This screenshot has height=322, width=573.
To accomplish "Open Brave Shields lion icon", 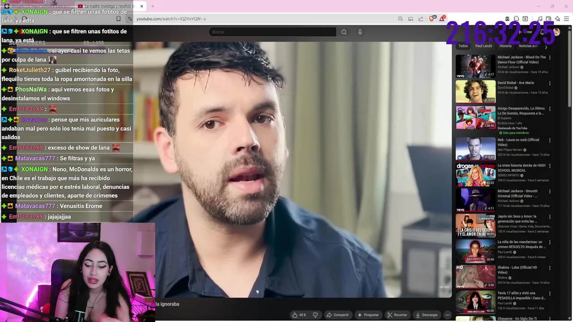I will pyautogui.click(x=432, y=19).
